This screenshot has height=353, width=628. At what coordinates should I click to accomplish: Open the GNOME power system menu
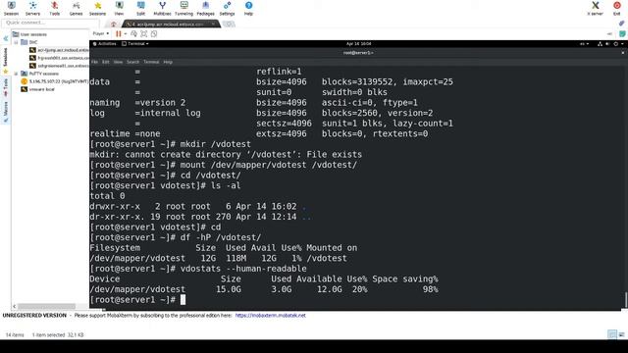click(618, 43)
